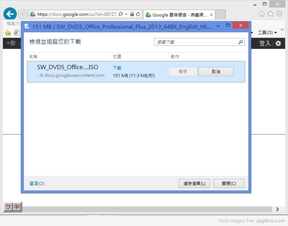The width and height of the screenshot is (288, 226).
Task: Open the browser home page icon
Action: 261,14
